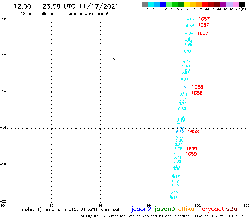Viewport: 249px width, 219px height.
Task: Click the purple swatch in the color scale
Action: click(x=223, y=4)
